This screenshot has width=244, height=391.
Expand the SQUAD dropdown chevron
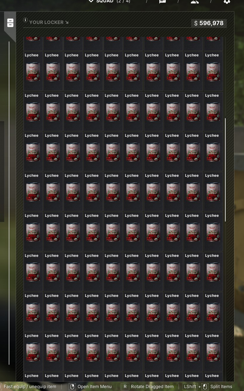click(91, 1)
